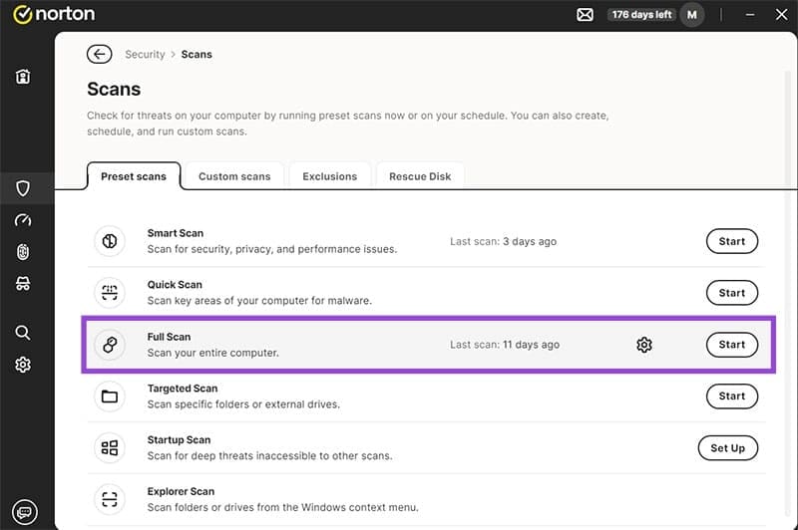This screenshot has height=530, width=798.
Task: Click 'Last scan: 11 days ago' text
Action: click(505, 345)
